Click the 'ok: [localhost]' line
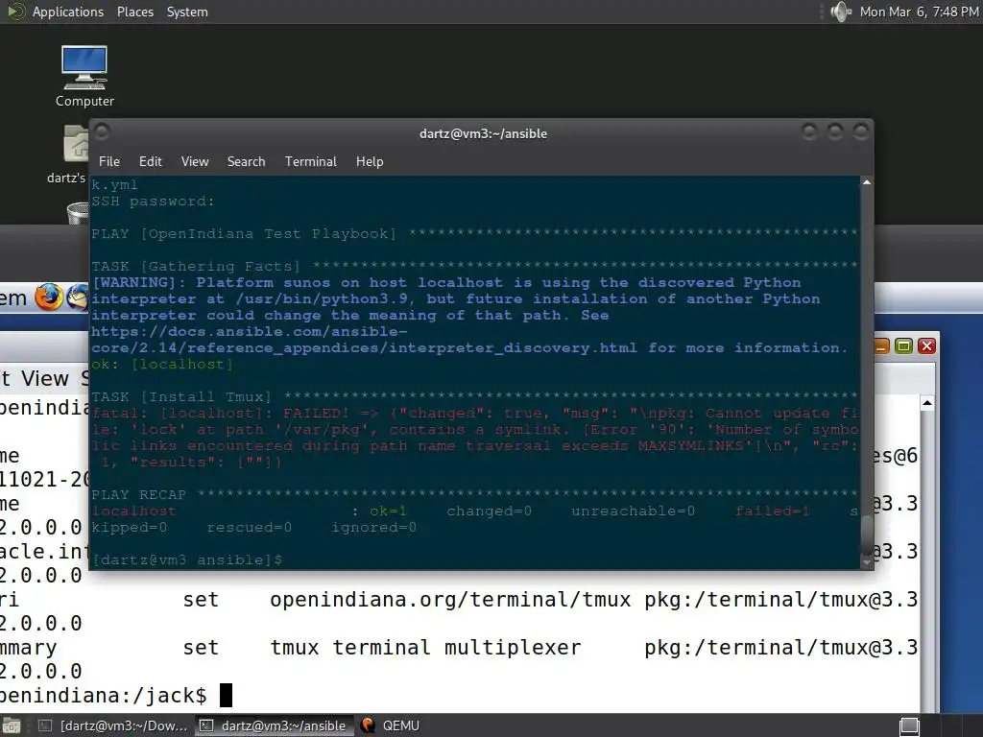Image resolution: width=983 pixels, height=737 pixels. tap(162, 364)
